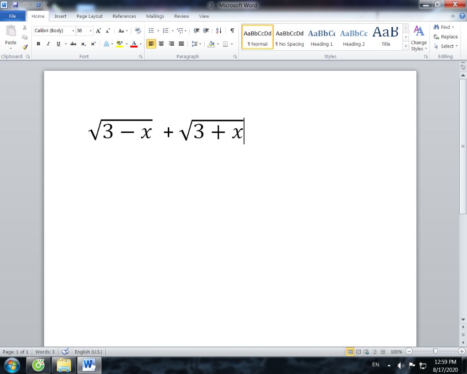Apply strikethrough formatting
467x374 pixels.
tap(73, 44)
